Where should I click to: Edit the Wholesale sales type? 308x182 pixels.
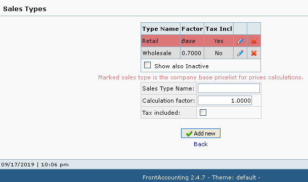tap(240, 53)
